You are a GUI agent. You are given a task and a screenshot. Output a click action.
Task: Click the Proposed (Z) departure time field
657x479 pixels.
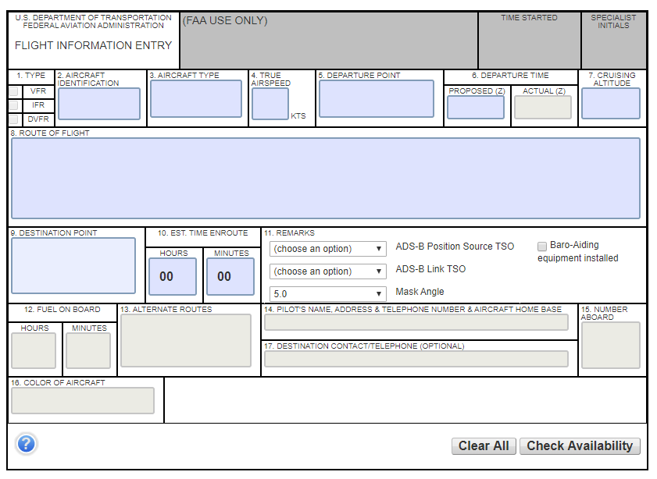[x=475, y=107]
